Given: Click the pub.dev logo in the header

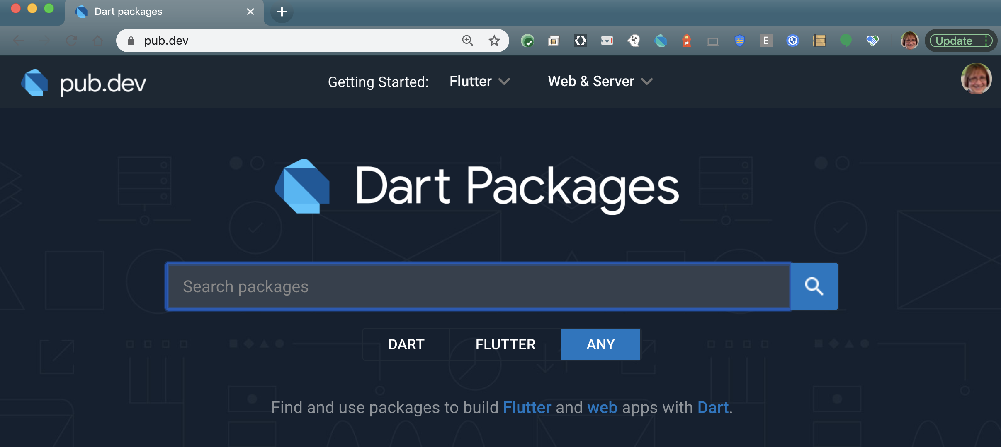Looking at the screenshot, I should tap(83, 82).
